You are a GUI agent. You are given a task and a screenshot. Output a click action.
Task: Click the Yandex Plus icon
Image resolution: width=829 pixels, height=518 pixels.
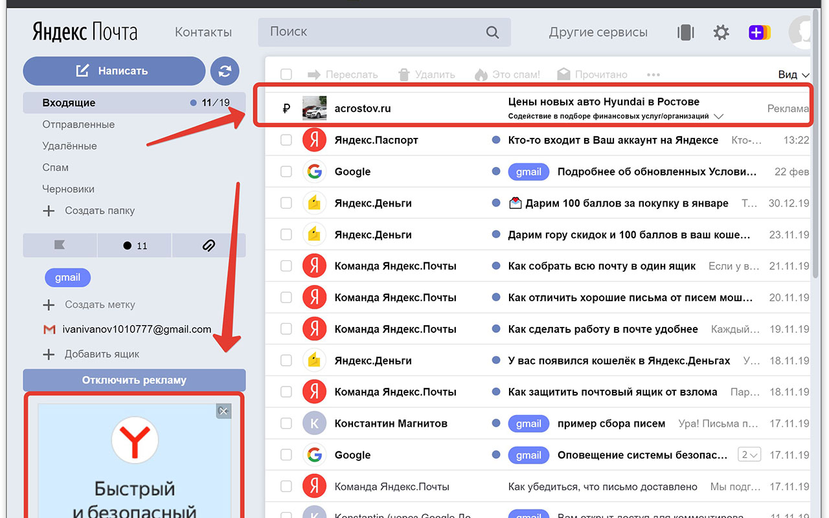[x=760, y=32]
